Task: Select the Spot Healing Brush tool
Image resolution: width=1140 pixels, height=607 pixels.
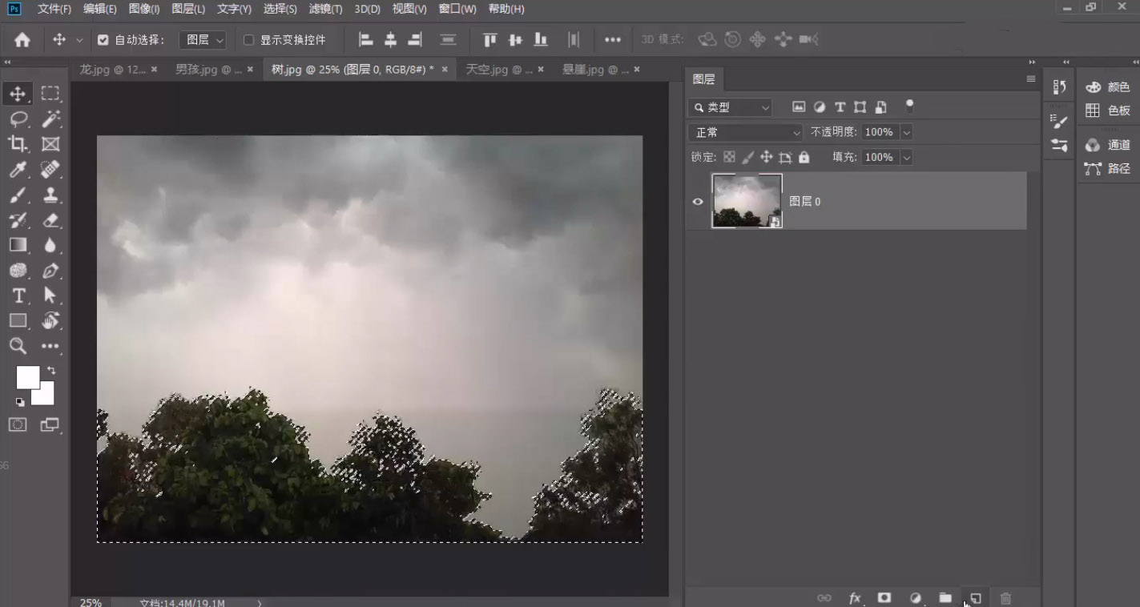Action: [x=50, y=169]
